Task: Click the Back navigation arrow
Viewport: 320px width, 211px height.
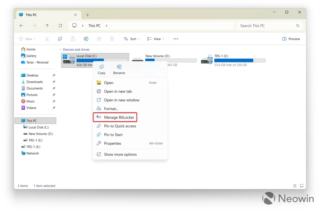Action: click(x=21, y=26)
